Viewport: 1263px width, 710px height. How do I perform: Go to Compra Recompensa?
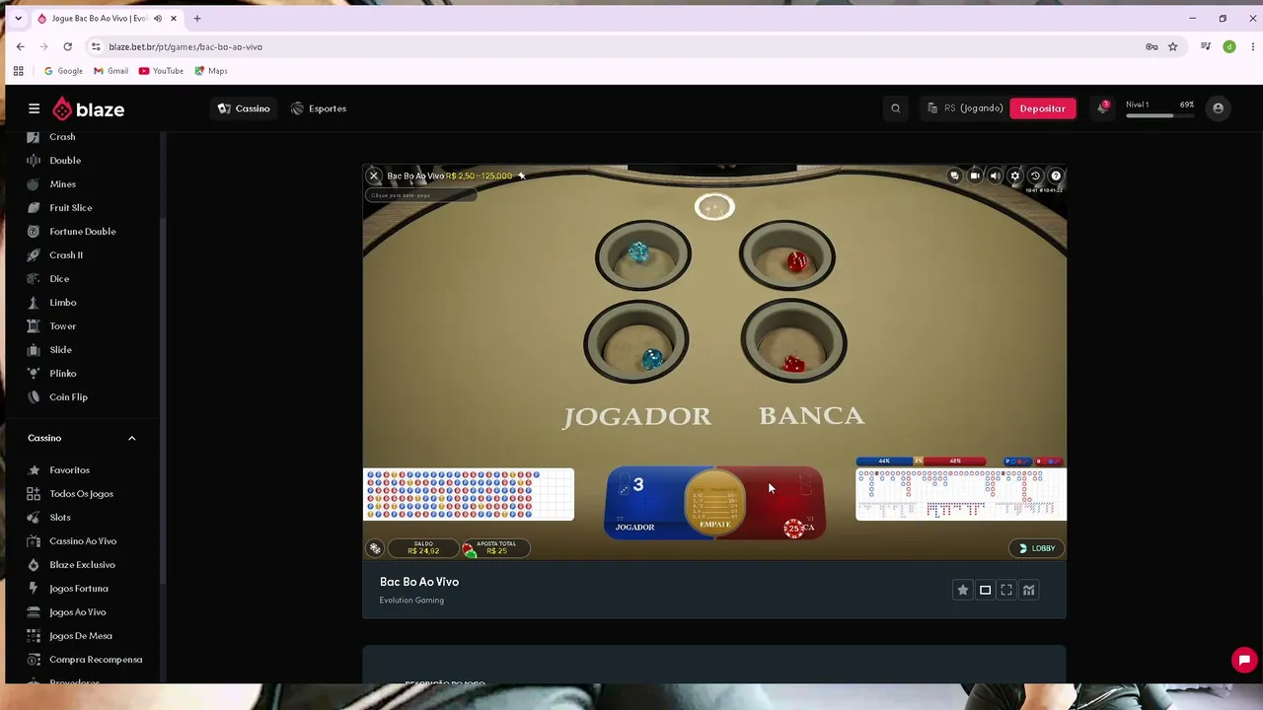click(x=96, y=660)
